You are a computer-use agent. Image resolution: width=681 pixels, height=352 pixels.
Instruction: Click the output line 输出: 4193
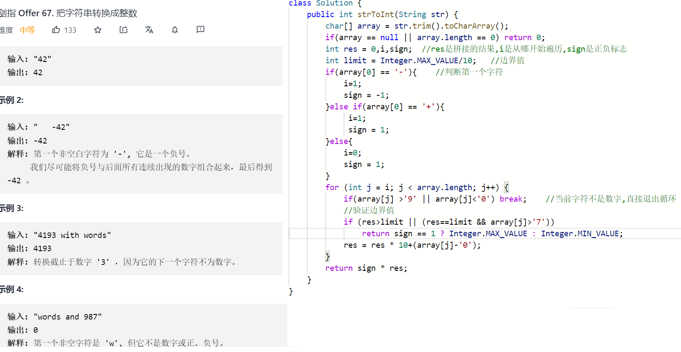tap(29, 249)
